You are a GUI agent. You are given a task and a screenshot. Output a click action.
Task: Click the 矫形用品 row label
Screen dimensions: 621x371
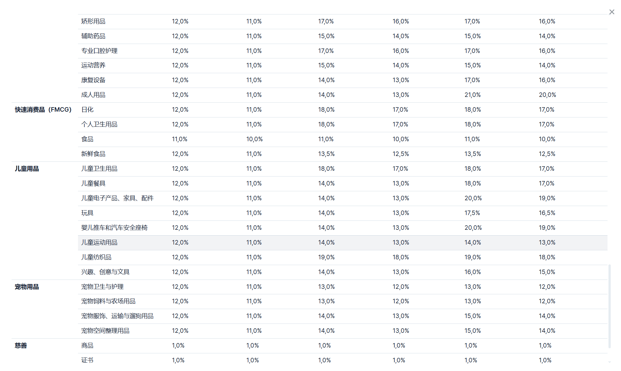(93, 22)
